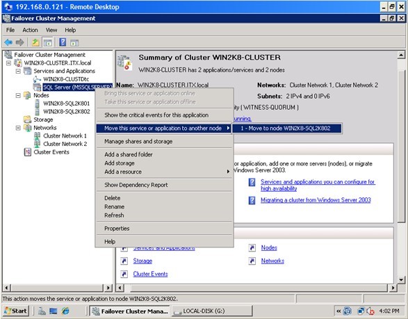This screenshot has width=408, height=319.
Task: Click the Services and Applications tree icon
Action: 27,71
